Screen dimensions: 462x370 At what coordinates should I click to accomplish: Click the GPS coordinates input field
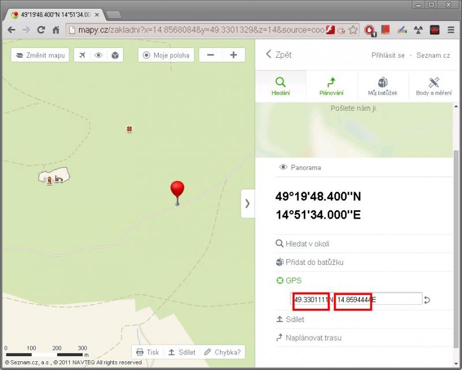[356, 299]
